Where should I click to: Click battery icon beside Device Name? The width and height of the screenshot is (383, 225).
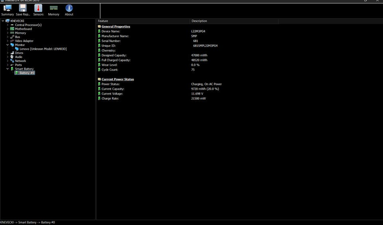click(99, 31)
